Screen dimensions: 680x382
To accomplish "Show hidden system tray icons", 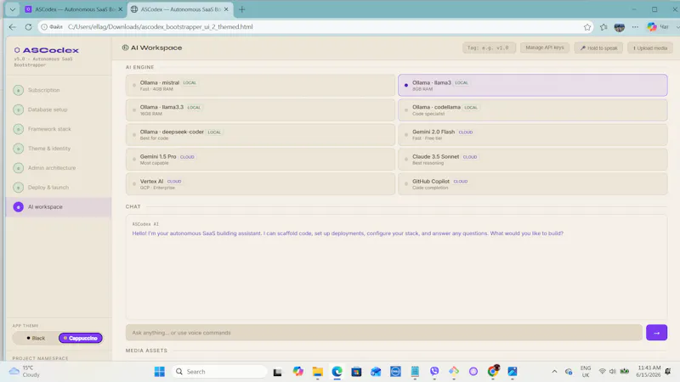I will click(x=554, y=372).
